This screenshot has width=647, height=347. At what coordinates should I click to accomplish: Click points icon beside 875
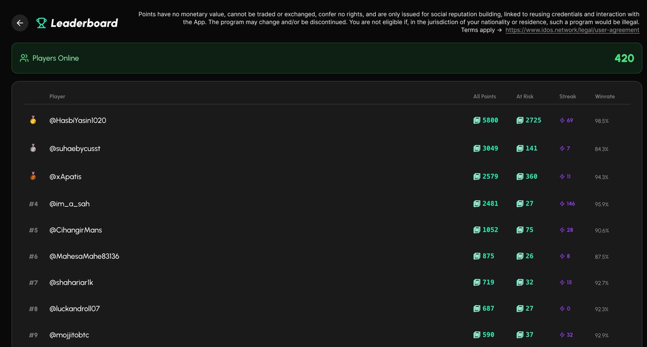pos(477,256)
